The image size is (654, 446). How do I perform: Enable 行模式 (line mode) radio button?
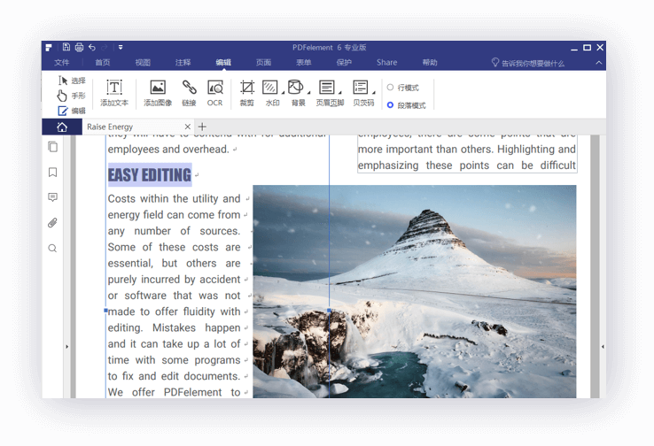[x=391, y=88]
